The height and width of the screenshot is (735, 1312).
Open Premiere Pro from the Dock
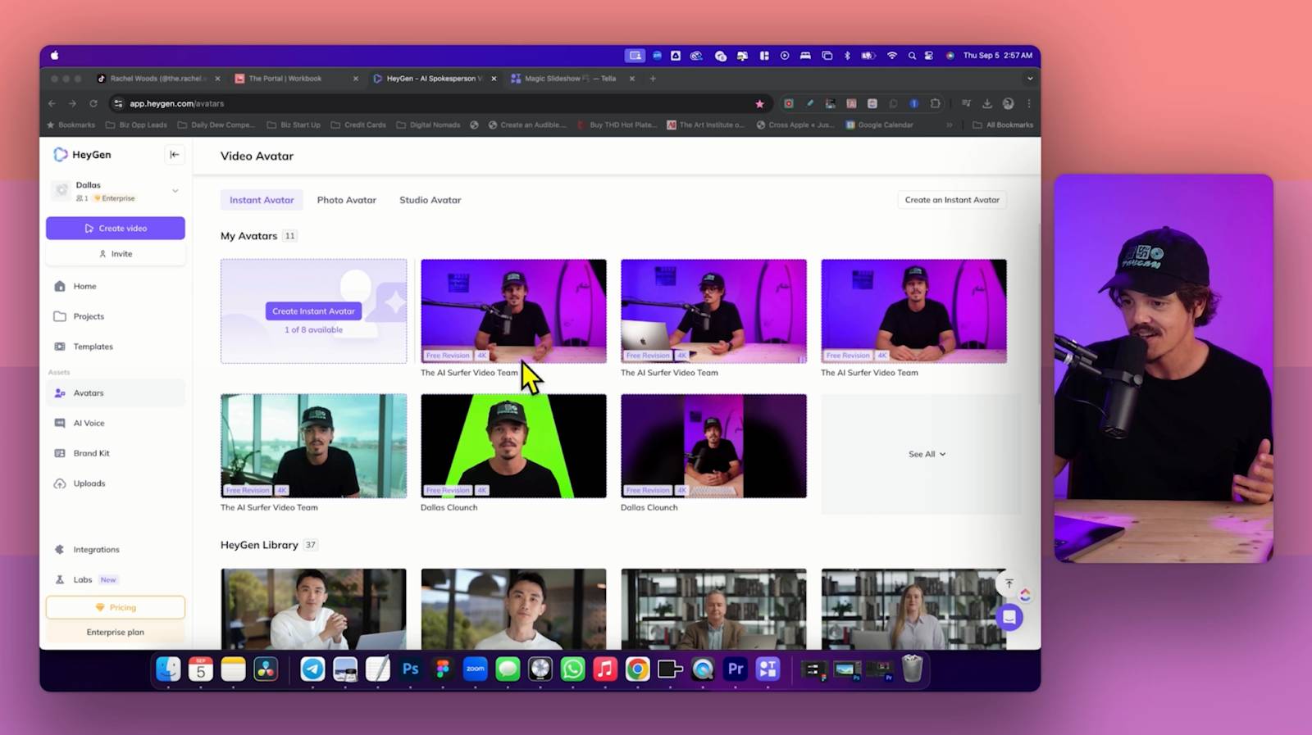[736, 669]
